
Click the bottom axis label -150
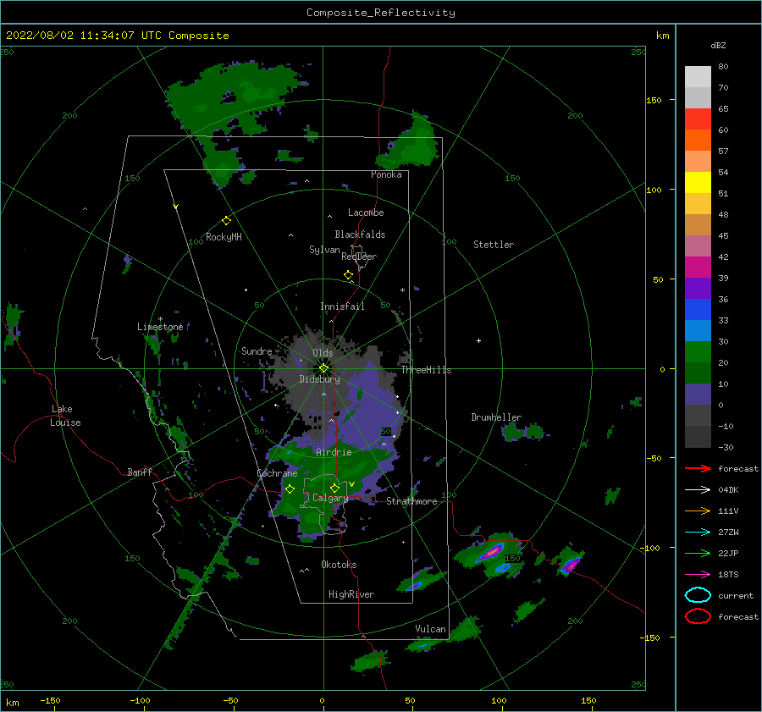click(50, 700)
